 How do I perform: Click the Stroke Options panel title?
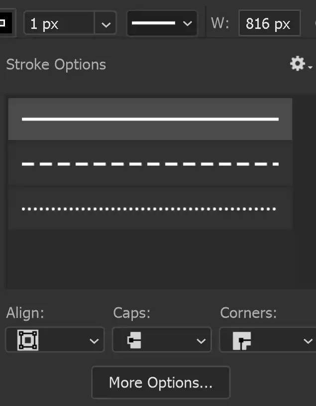56,64
